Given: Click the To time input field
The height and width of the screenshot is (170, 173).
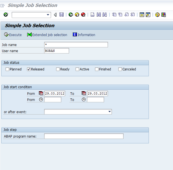Looking at the screenshot, I should pos(96,100).
